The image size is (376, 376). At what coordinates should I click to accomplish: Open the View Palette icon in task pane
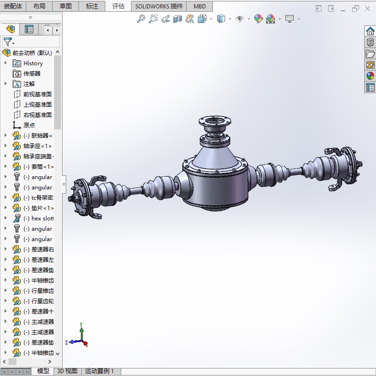(x=370, y=65)
